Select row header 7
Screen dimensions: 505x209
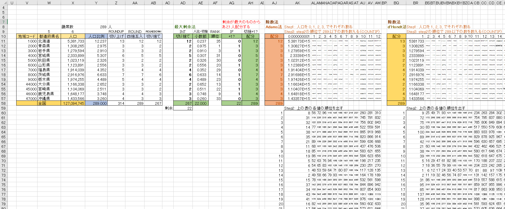(x=3, y=22)
